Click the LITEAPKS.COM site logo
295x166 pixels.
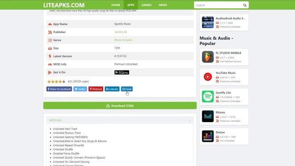click(64, 5)
